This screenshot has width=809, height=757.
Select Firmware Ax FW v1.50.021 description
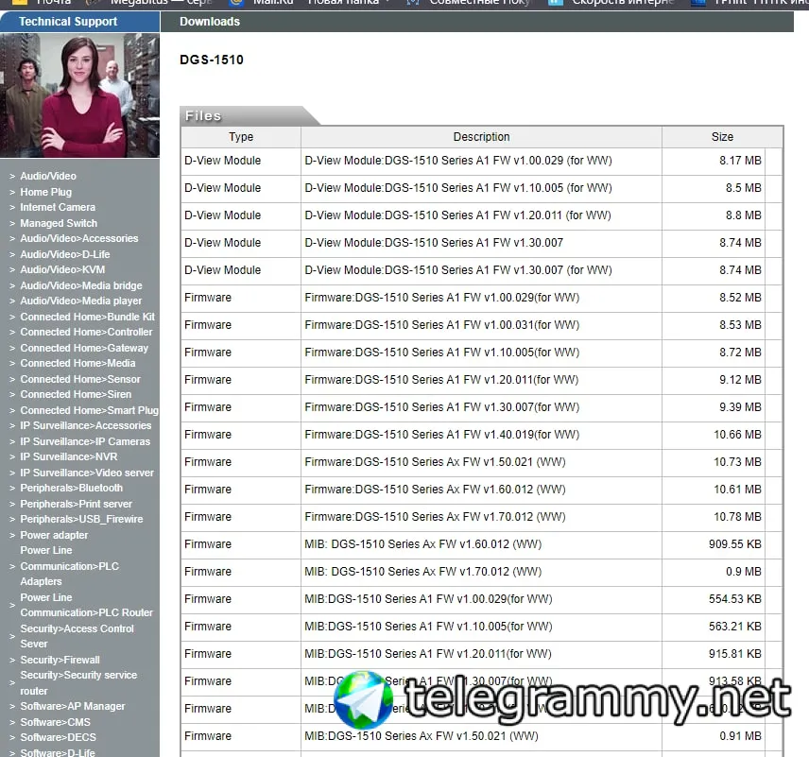pyautogui.click(x=435, y=462)
